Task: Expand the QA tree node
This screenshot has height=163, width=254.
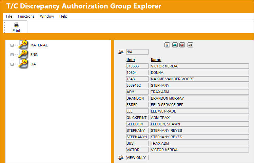Action: pos(12,64)
